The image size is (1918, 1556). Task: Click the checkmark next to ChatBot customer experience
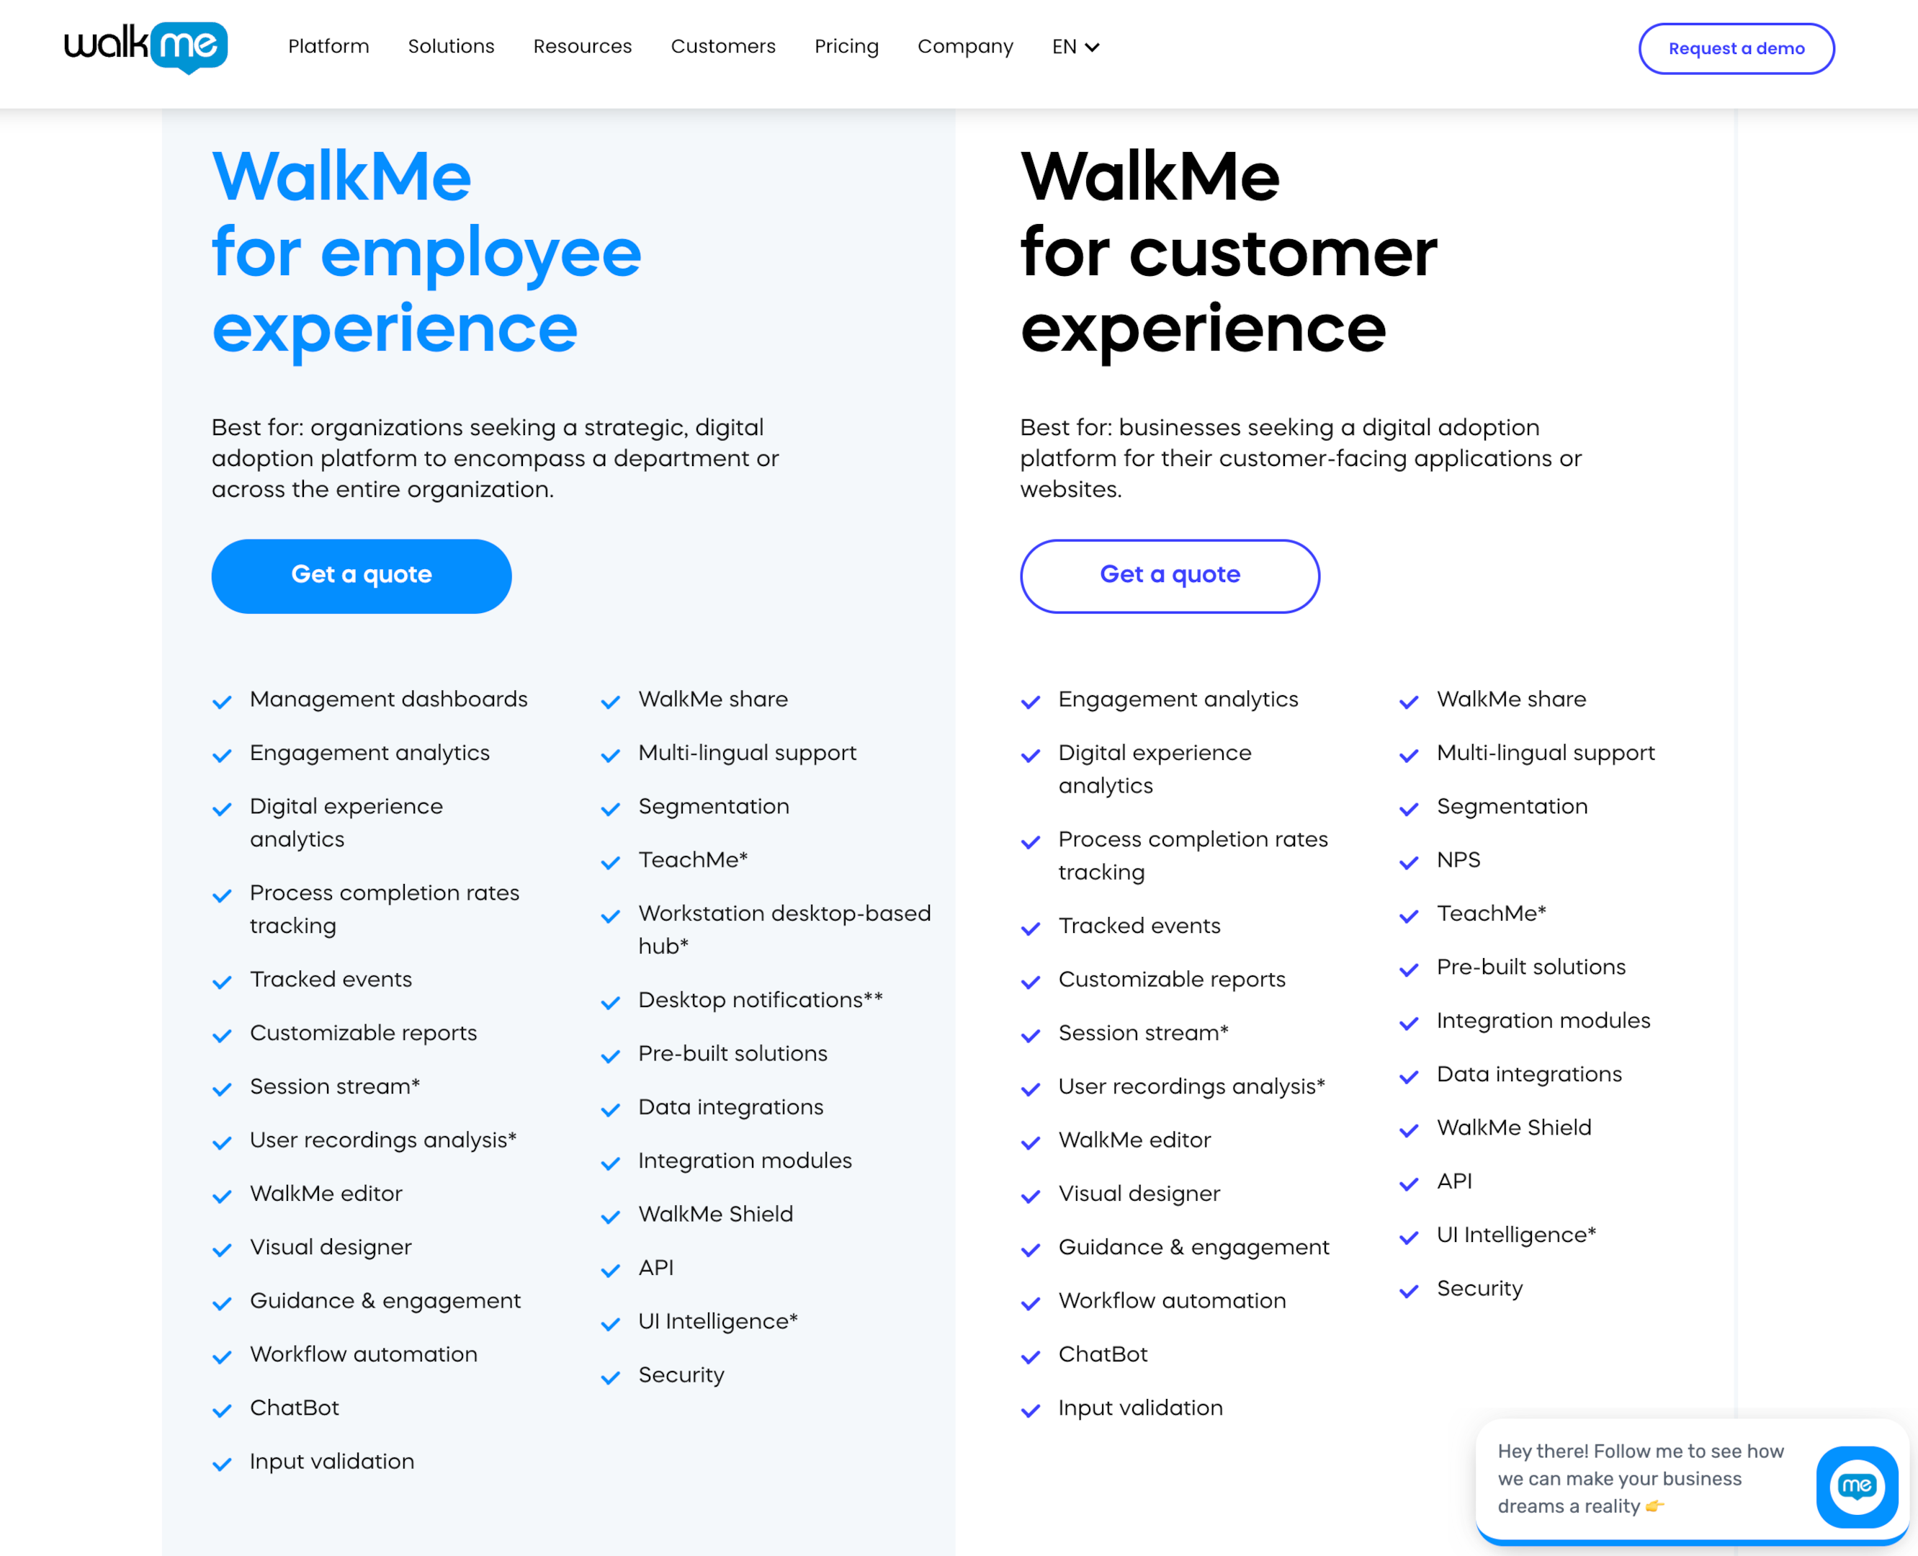(x=1032, y=1356)
